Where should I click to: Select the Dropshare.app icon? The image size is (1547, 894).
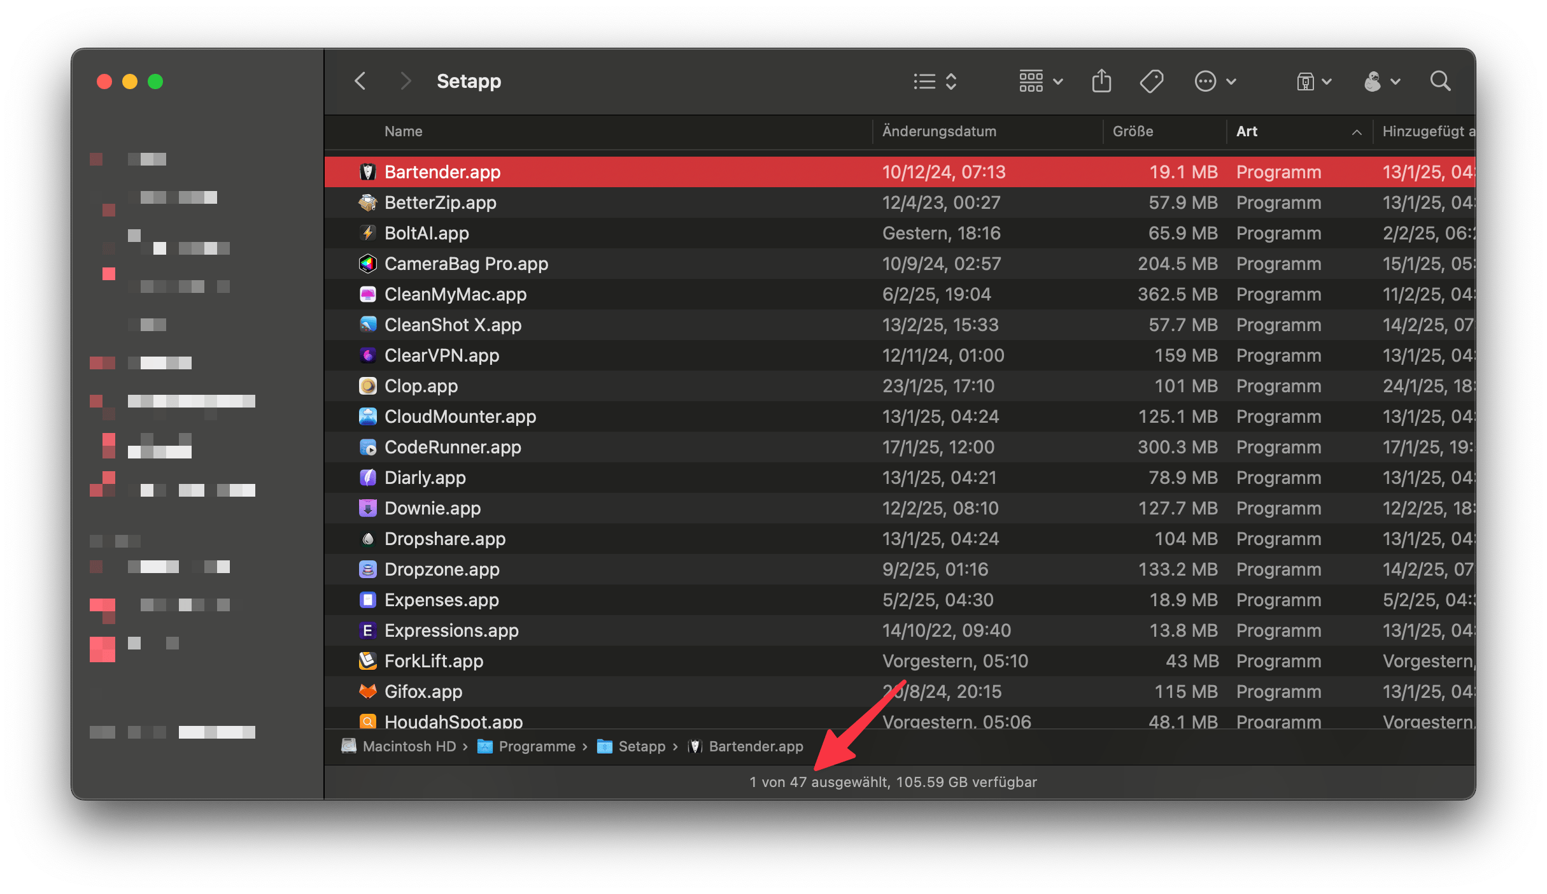coord(368,539)
